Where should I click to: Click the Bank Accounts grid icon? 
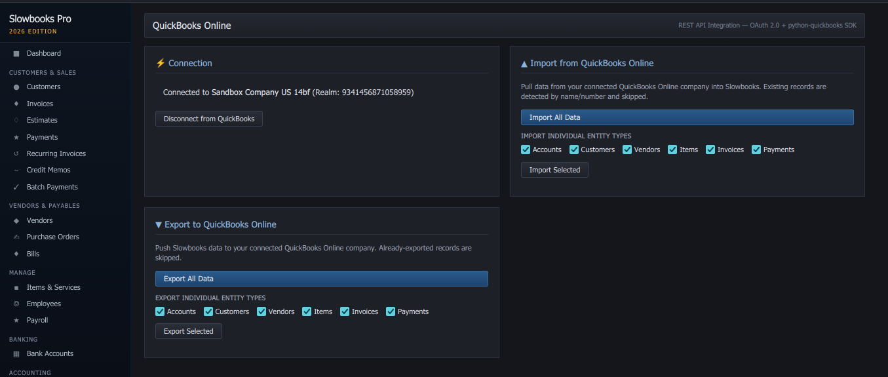click(16, 353)
